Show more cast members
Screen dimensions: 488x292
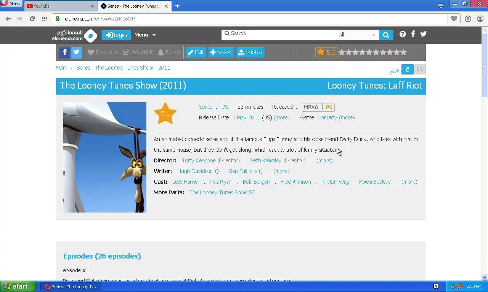point(409,182)
